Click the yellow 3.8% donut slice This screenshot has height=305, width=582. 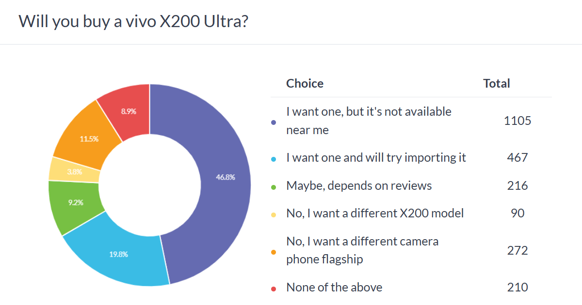pos(75,170)
